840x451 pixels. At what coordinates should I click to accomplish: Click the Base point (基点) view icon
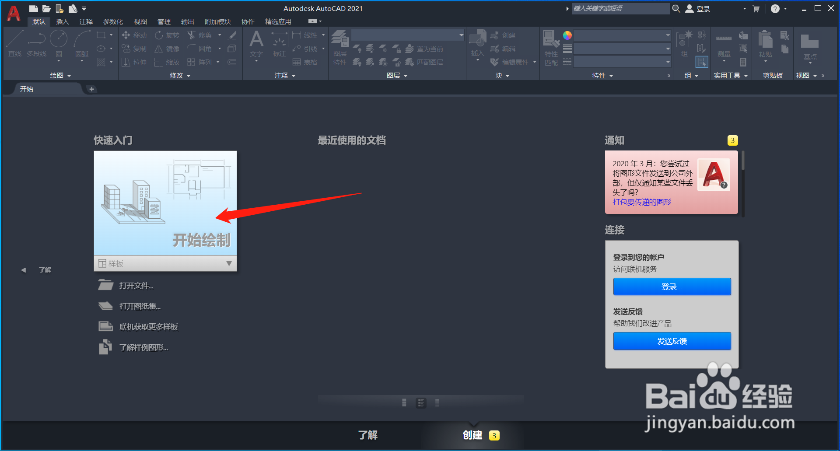[x=810, y=46]
